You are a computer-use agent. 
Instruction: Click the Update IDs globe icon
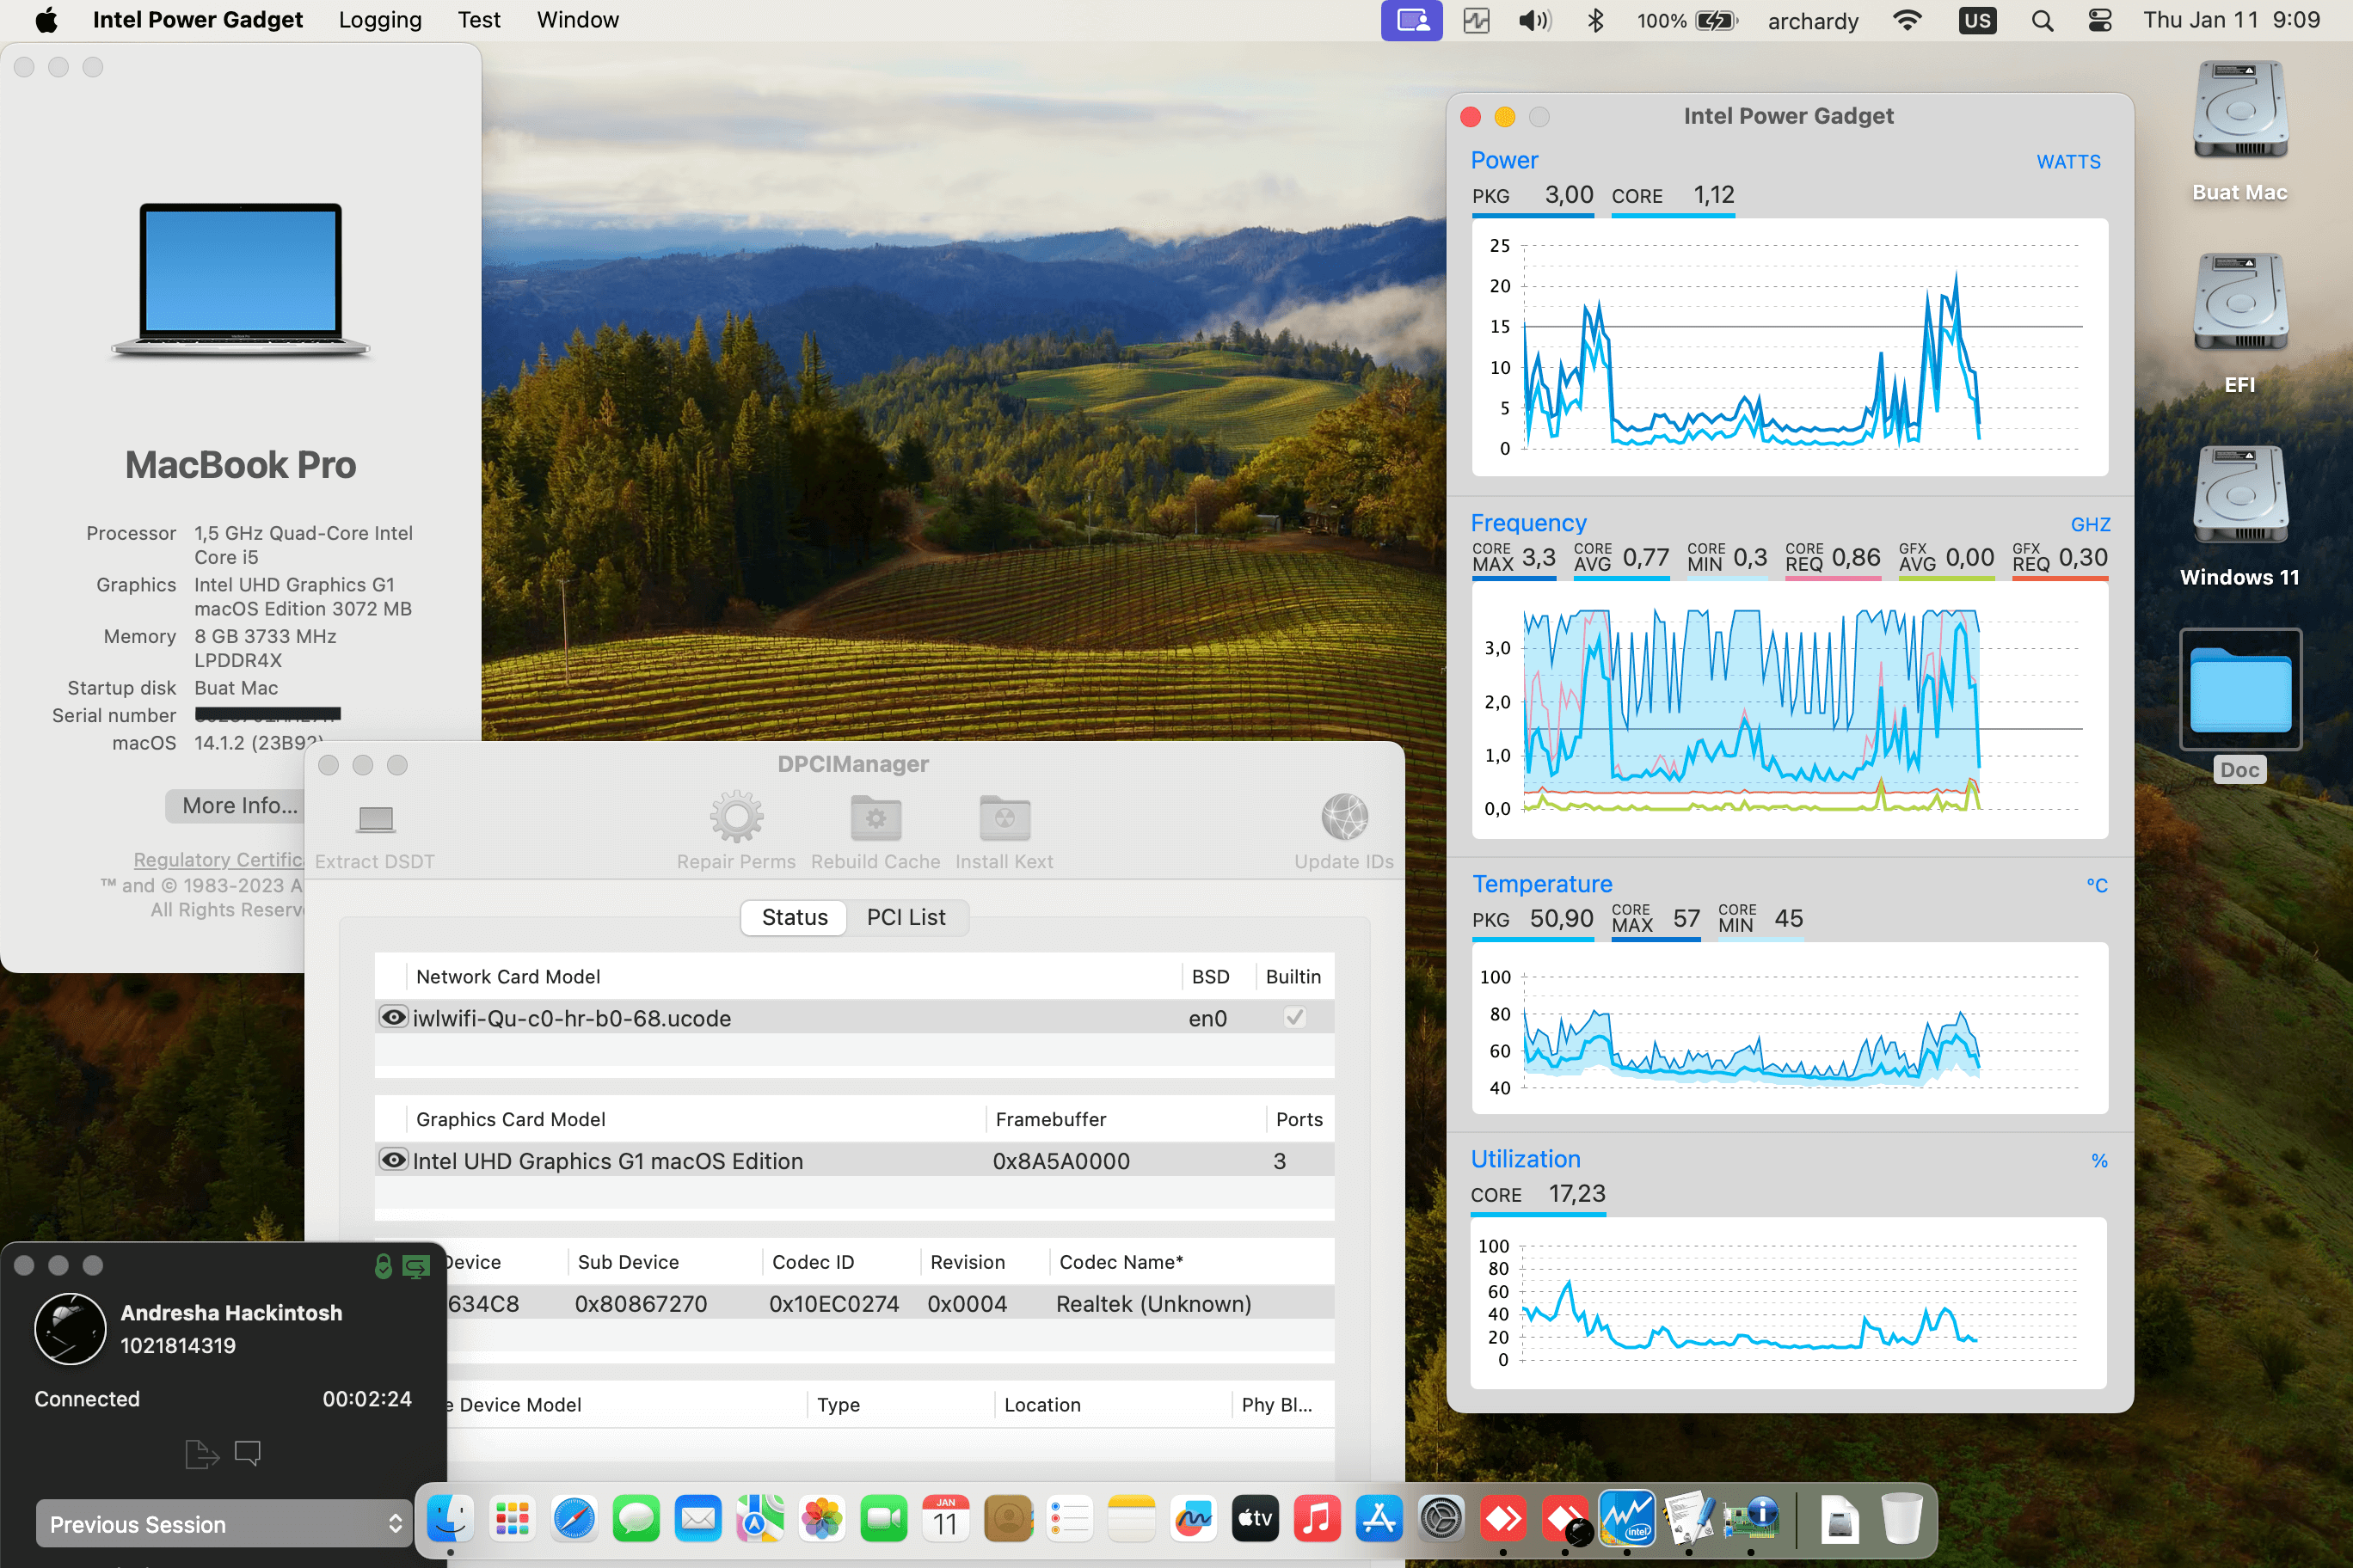pyautogui.click(x=1344, y=817)
